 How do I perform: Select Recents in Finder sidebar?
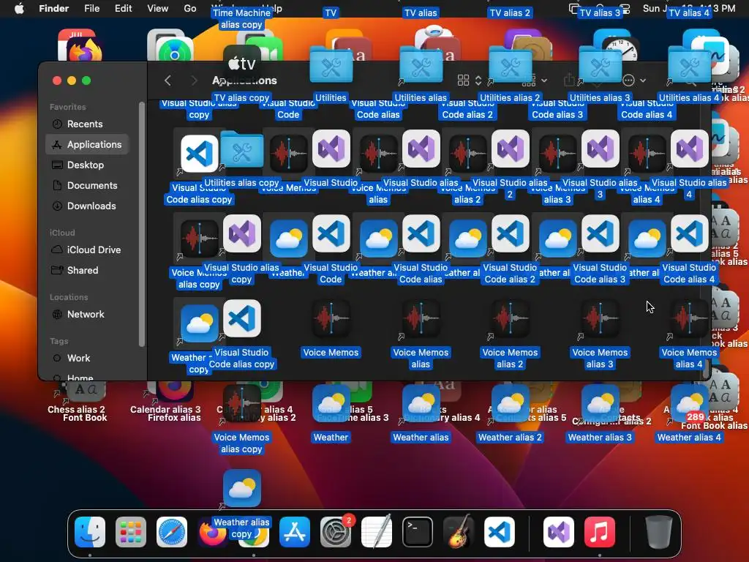coord(87,124)
